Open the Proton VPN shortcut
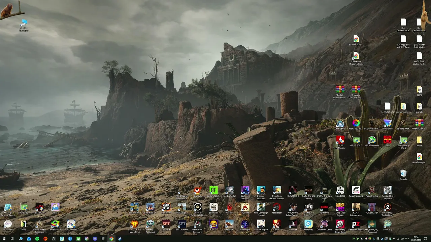This screenshot has width=431, height=242. pos(388,125)
